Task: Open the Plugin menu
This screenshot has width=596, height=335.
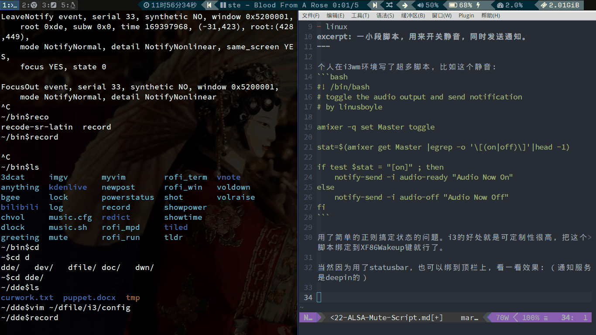Action: [466, 16]
